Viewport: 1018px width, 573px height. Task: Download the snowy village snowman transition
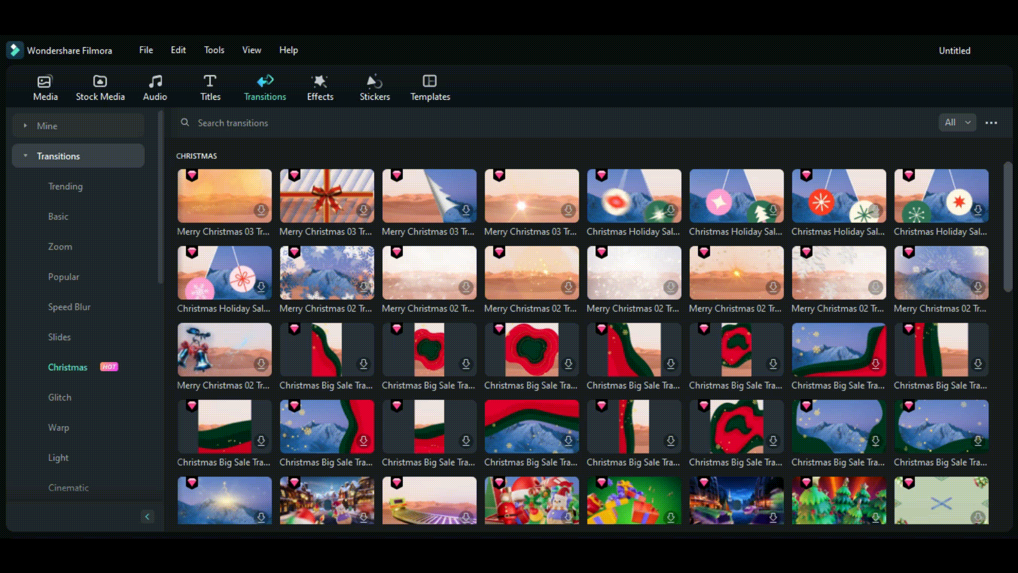363,517
